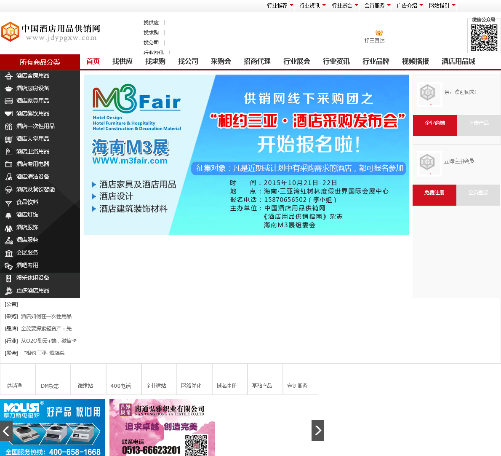Select the 酒店用品城 navigation tab
Screen dimensions: 501x456
458,62
